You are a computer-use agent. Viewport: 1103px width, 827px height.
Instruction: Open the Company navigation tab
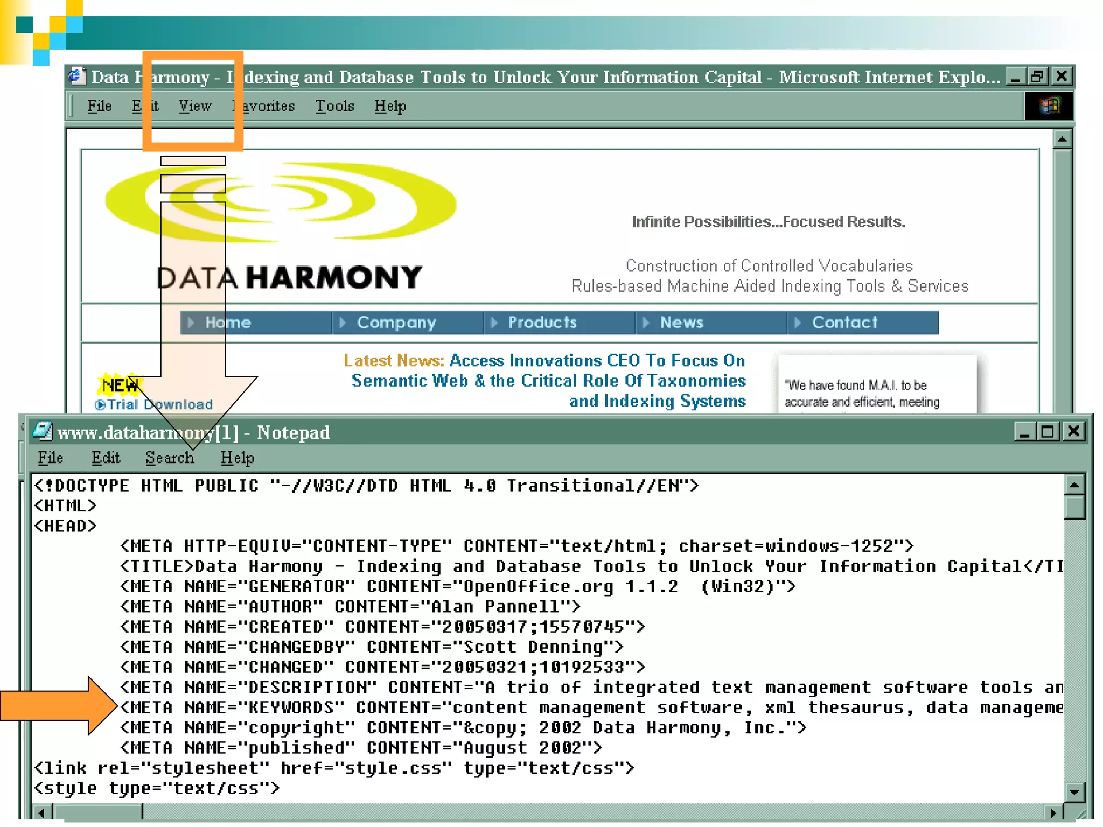396,323
